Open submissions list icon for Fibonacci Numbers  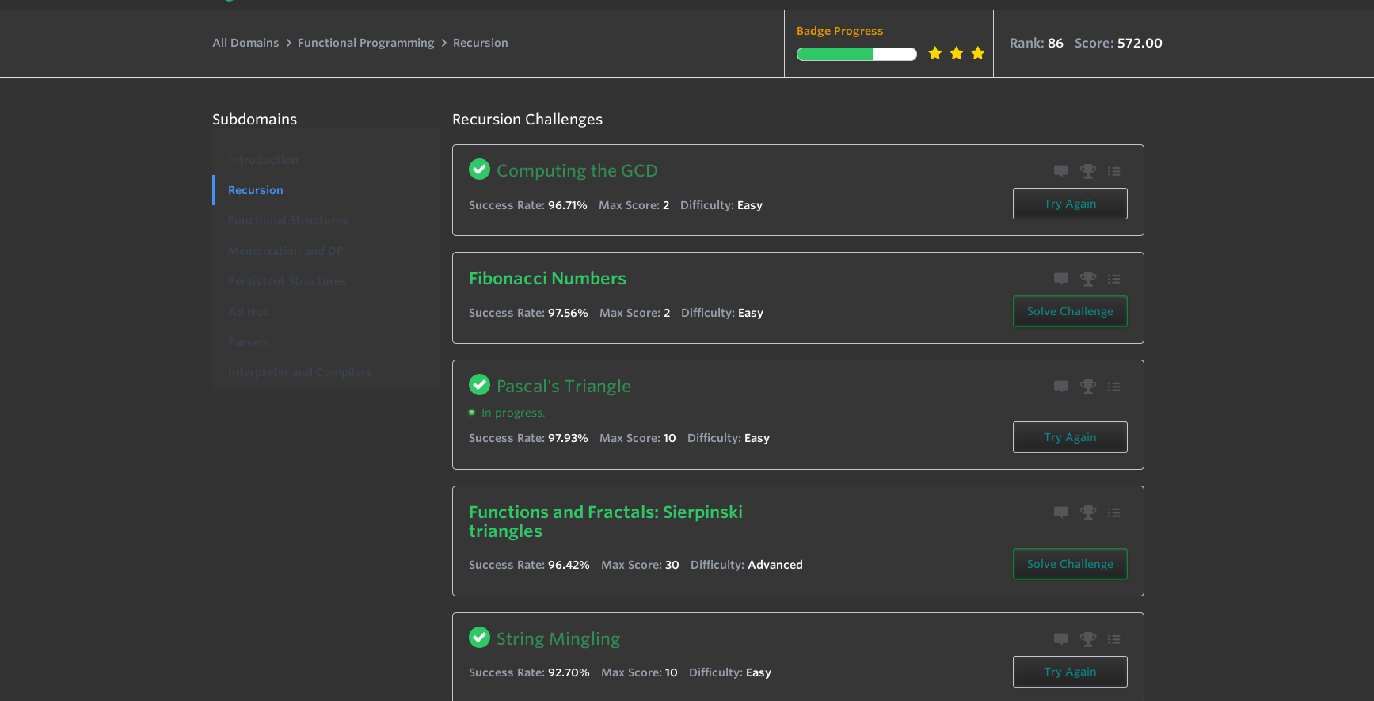click(x=1114, y=279)
